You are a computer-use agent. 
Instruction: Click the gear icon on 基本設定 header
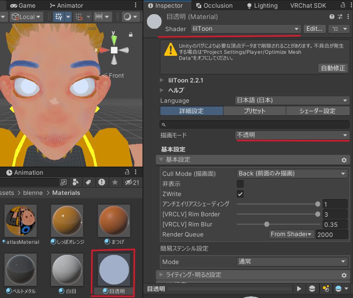coord(344,160)
